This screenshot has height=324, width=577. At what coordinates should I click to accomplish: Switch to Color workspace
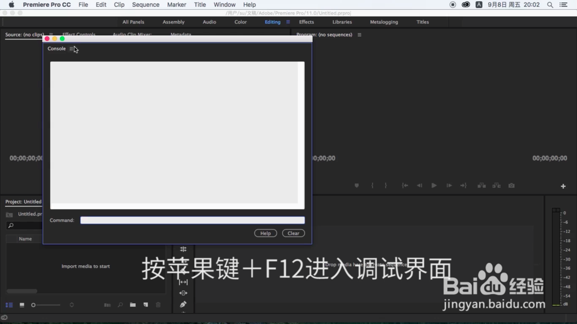pyautogui.click(x=241, y=22)
